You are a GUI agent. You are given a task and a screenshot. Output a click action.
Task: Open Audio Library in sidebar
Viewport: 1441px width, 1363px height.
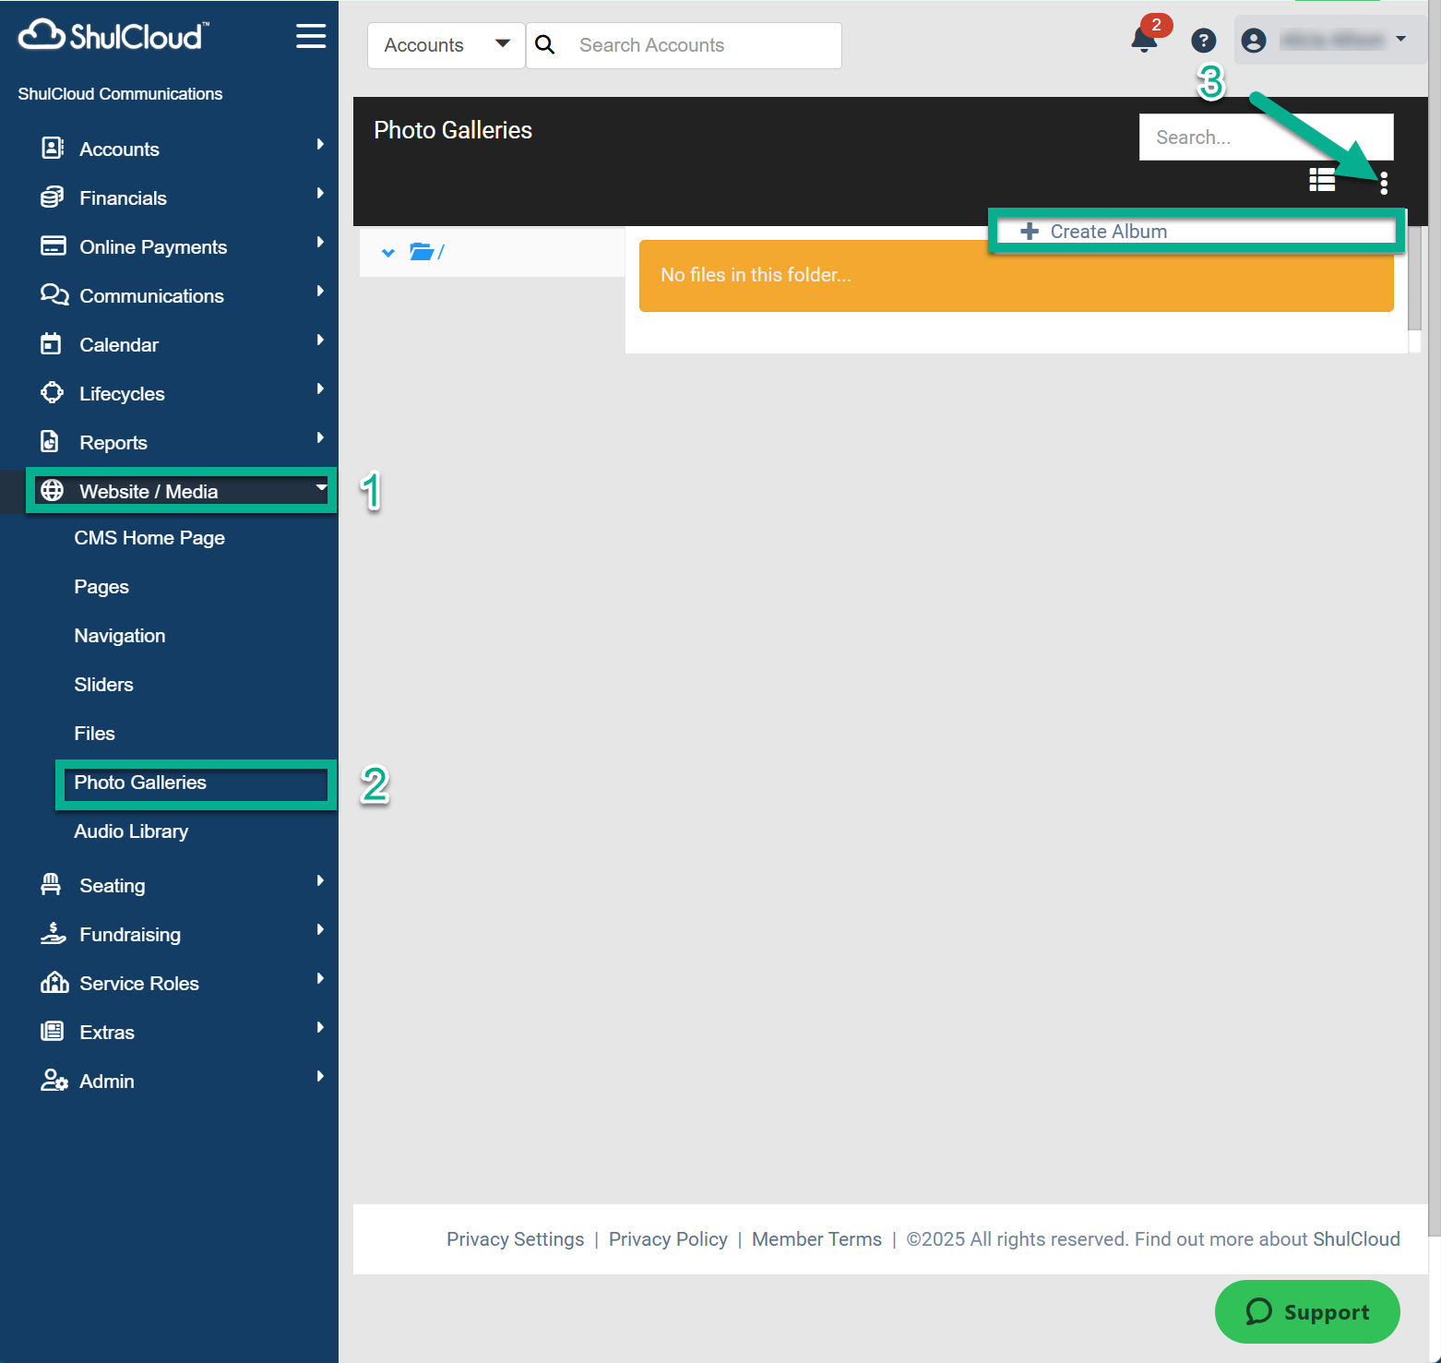pyautogui.click(x=131, y=831)
